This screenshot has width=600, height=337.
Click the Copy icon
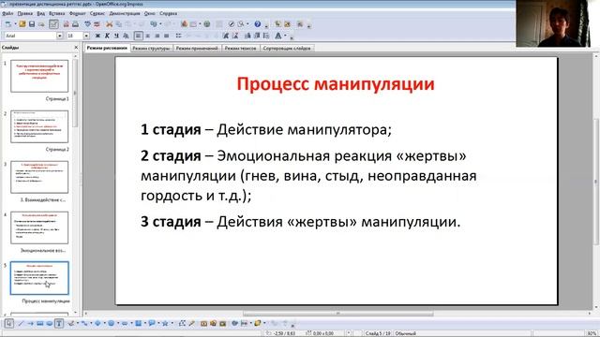tap(119, 24)
